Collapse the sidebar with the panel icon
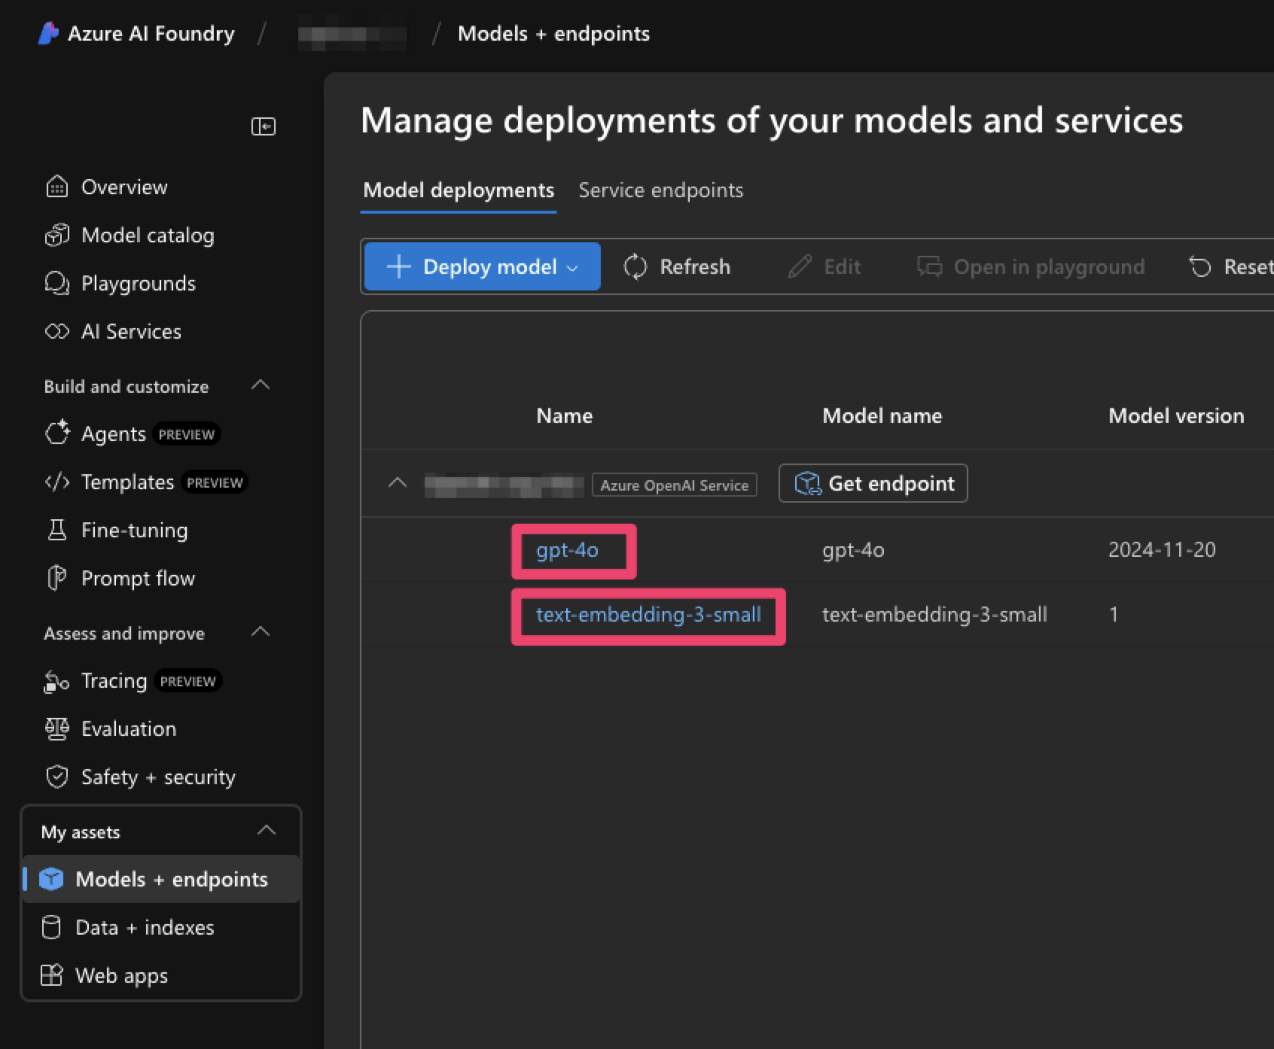This screenshot has height=1049, width=1274. (x=263, y=126)
